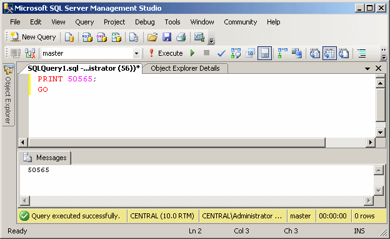390x239 pixels.
Task: Click CENTRAL (10.0 RTM) status entry
Action: coord(162,216)
